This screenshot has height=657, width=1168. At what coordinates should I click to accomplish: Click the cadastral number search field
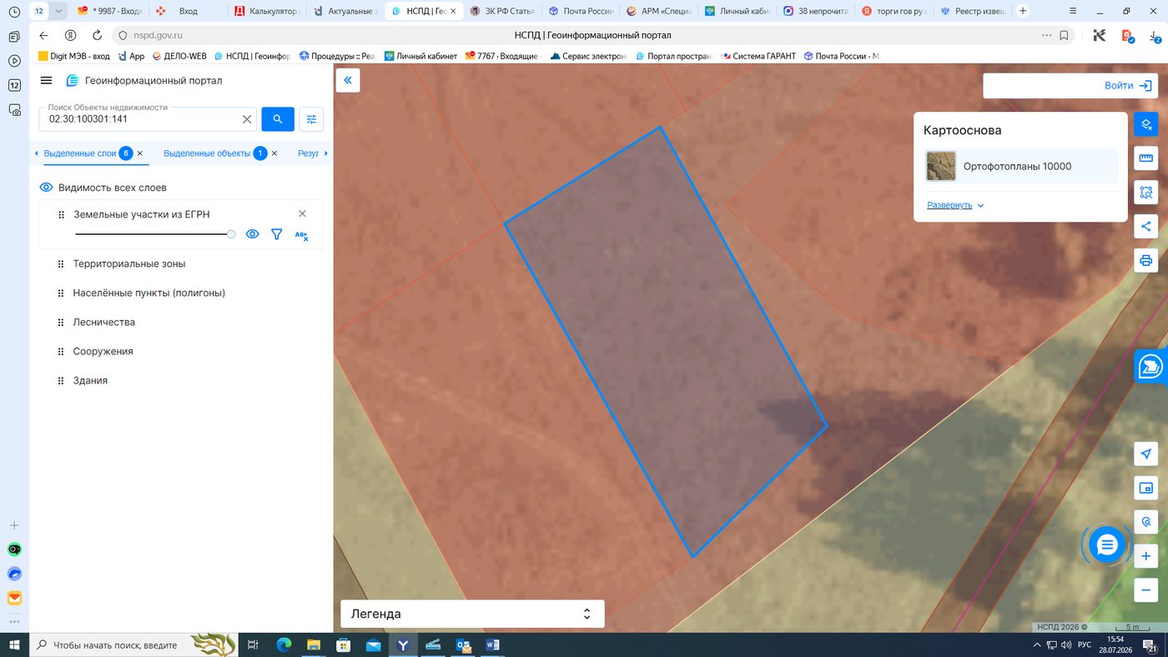coord(138,119)
